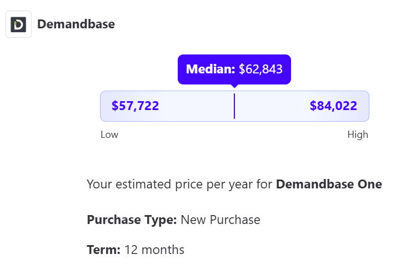Image resolution: width=411 pixels, height=274 pixels.
Task: Click the Term label
Action: coord(104,250)
